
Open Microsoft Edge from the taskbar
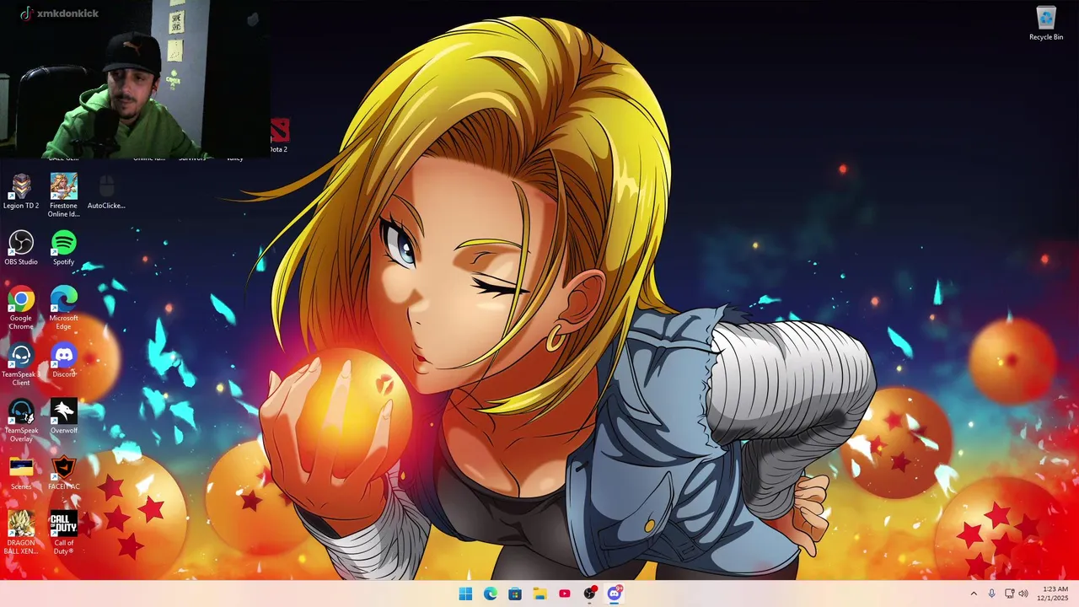(x=491, y=594)
